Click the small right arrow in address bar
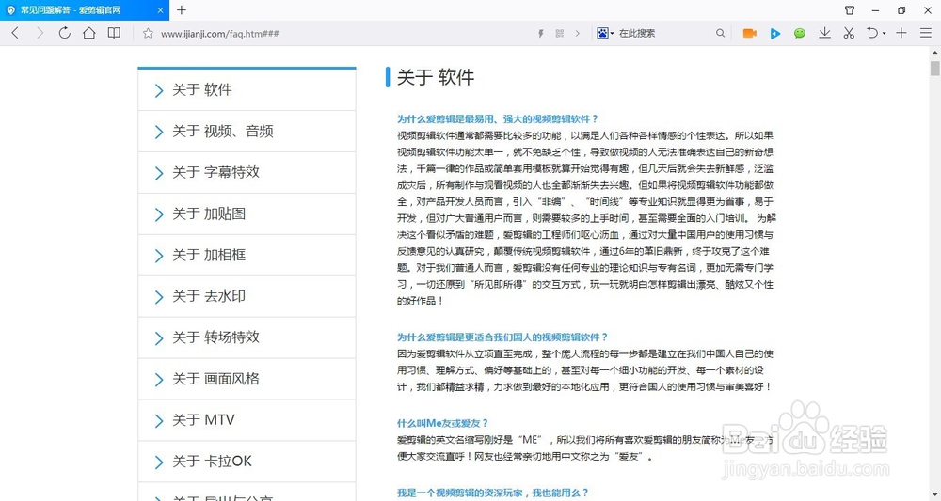The height and width of the screenshot is (501, 941). 578,34
